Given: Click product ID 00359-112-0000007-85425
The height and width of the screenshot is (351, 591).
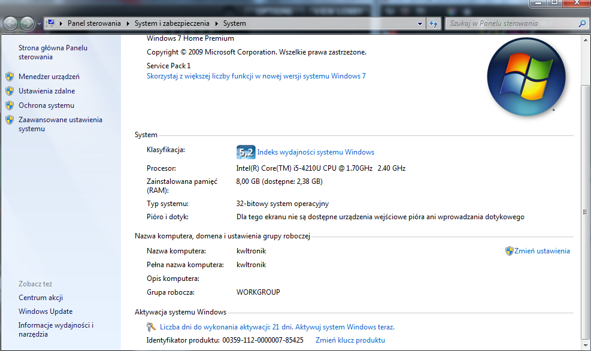Looking at the screenshot, I should [263, 340].
